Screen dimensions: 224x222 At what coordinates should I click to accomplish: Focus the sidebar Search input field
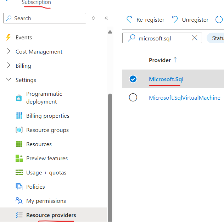(45, 18)
